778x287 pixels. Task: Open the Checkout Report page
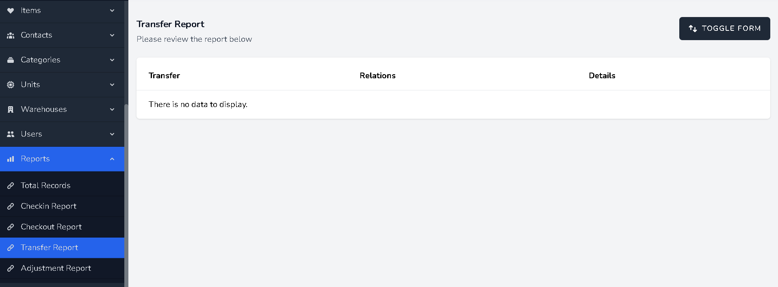click(x=51, y=227)
